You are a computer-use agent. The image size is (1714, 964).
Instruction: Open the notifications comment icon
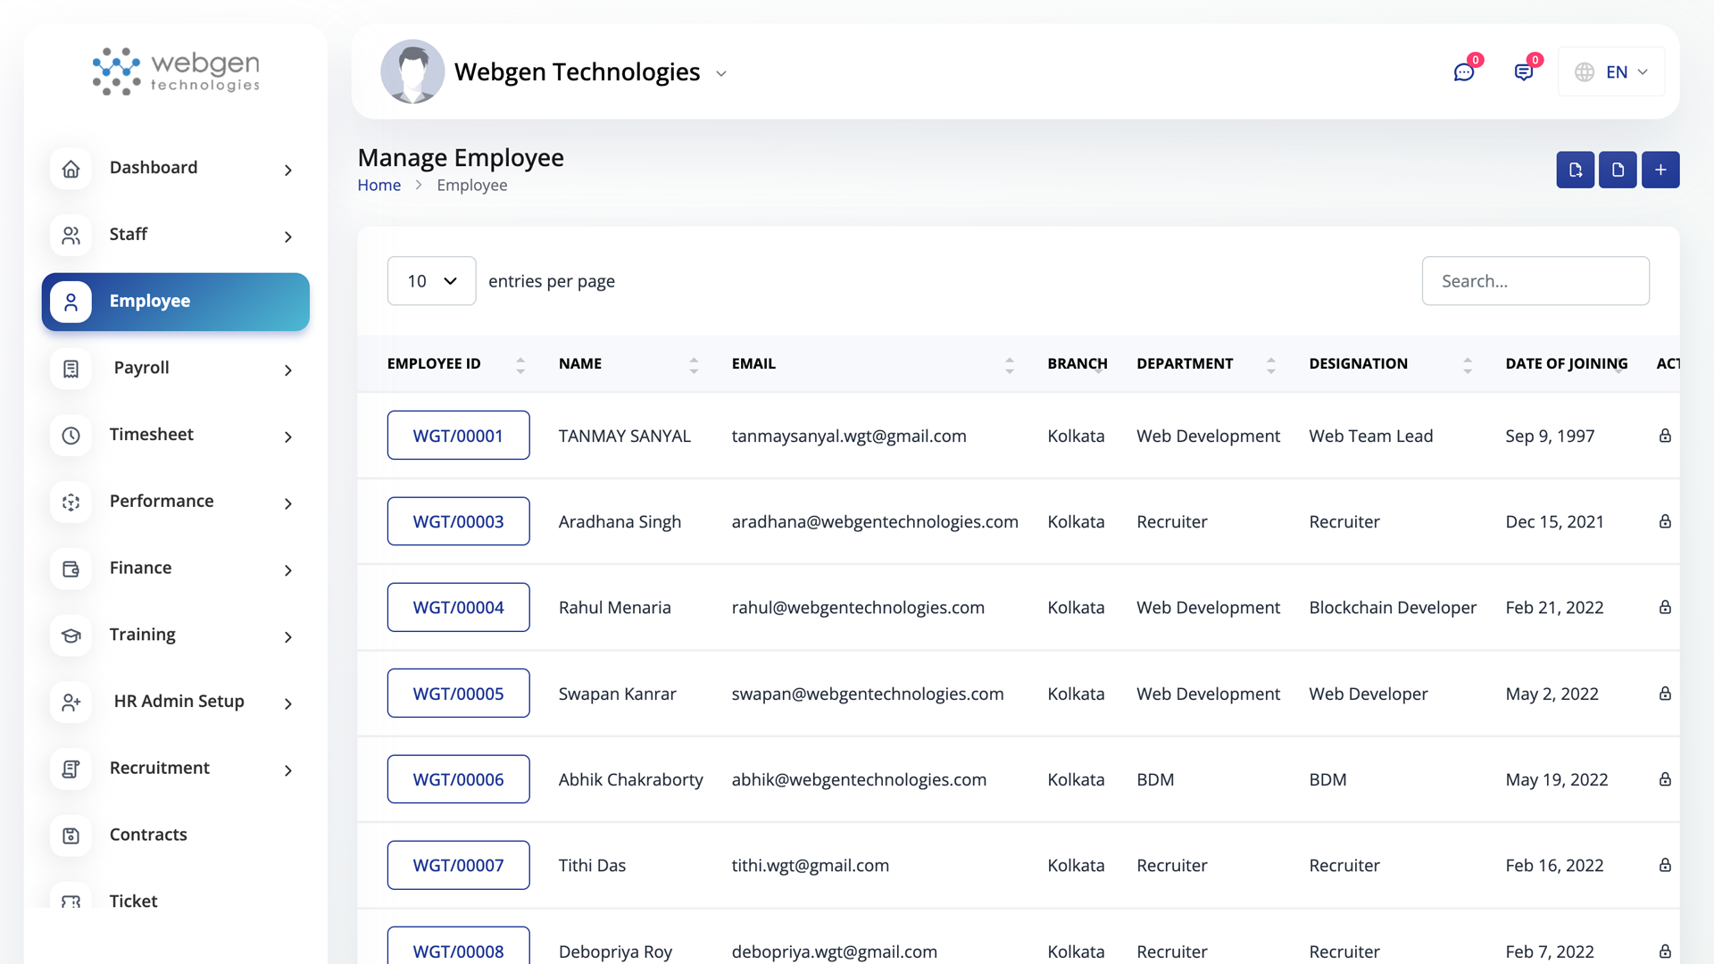pyautogui.click(x=1524, y=72)
